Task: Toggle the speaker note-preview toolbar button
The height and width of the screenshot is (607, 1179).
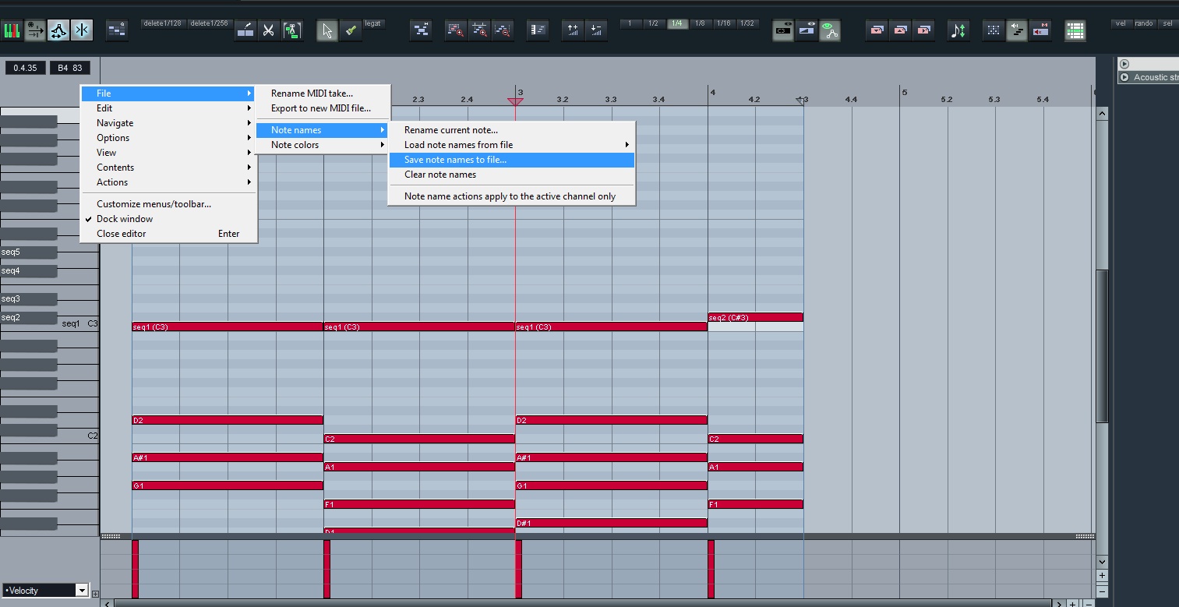Action: pos(1017,30)
